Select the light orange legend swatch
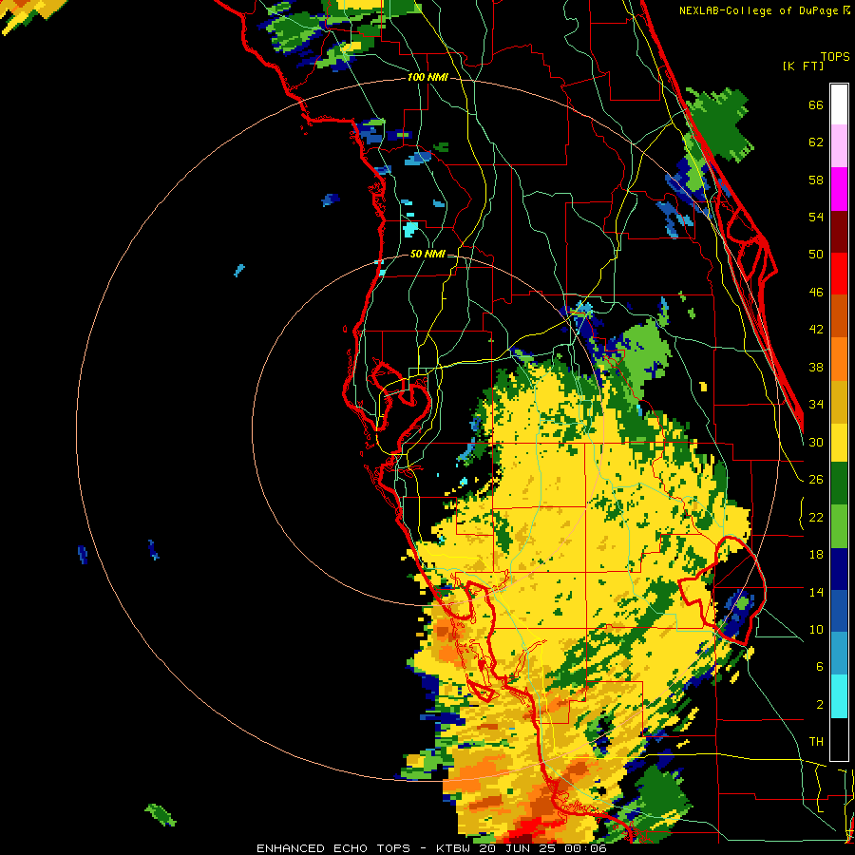 839,359
